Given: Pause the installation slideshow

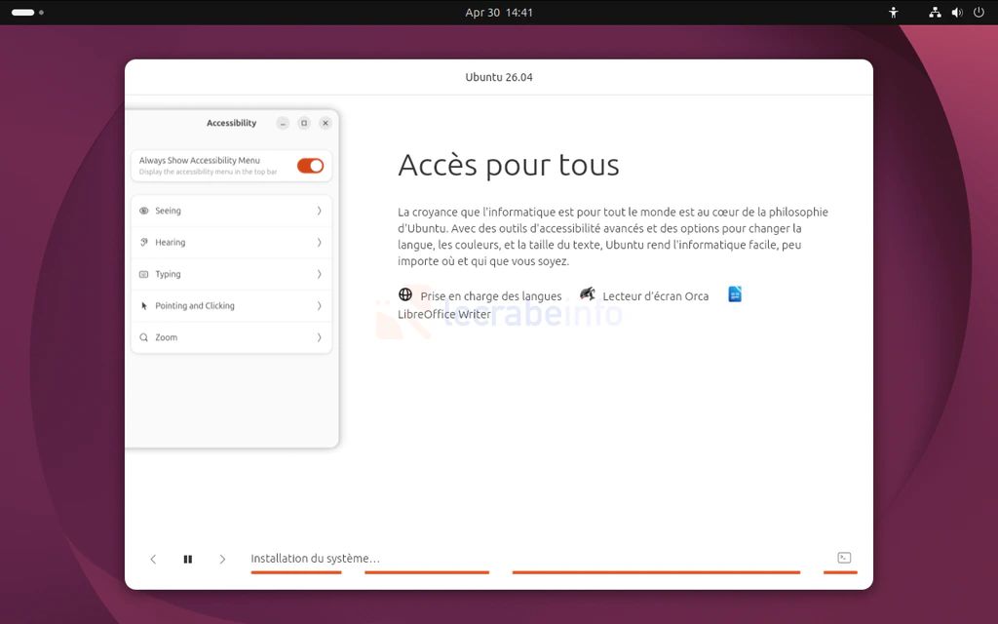Looking at the screenshot, I should (188, 559).
